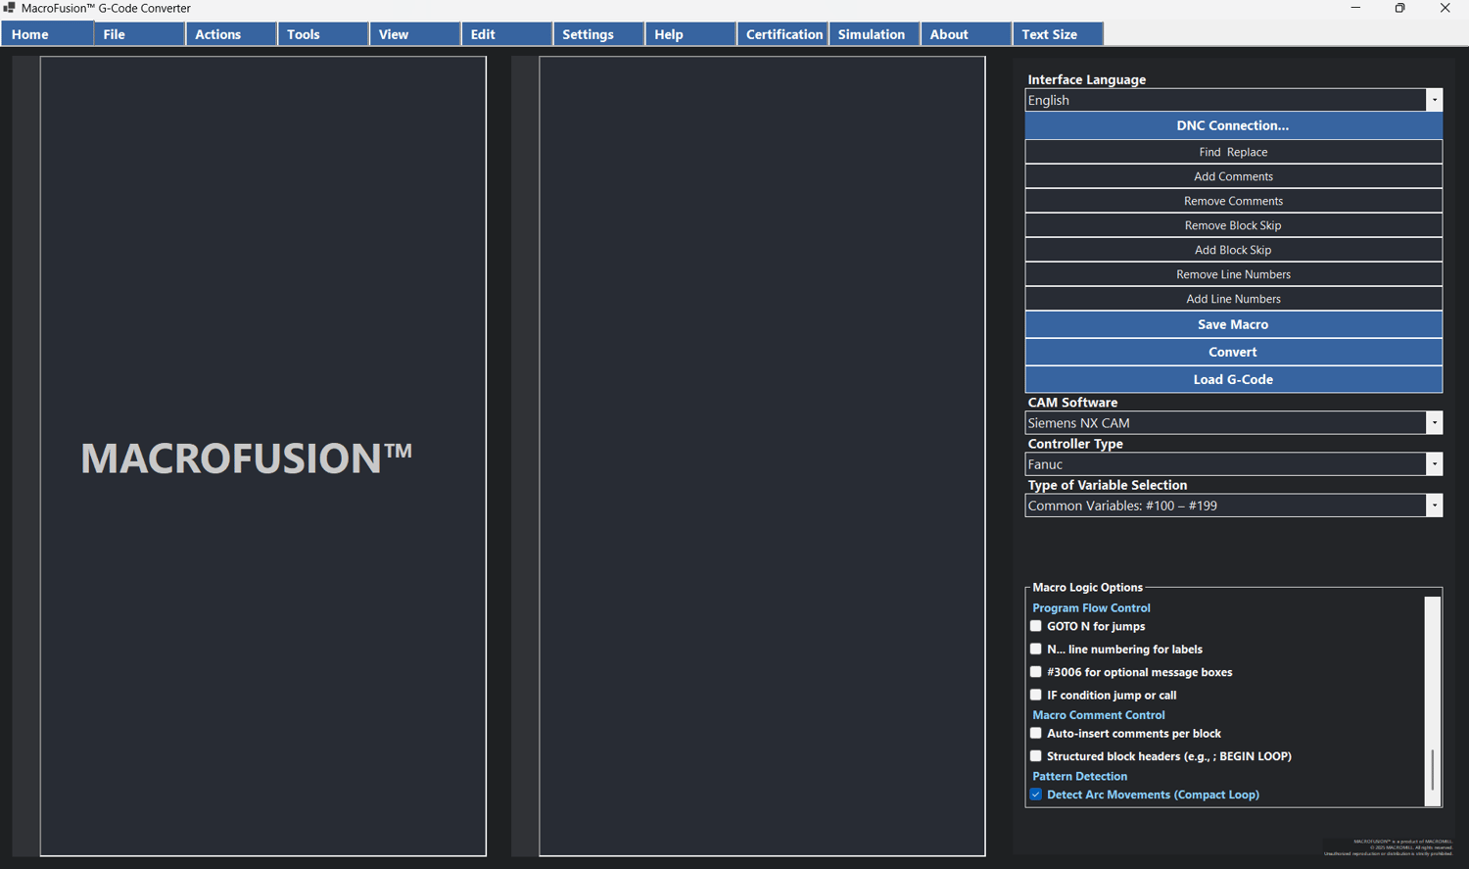The width and height of the screenshot is (1469, 869).
Task: Click the Add Comments button
Action: tap(1233, 176)
